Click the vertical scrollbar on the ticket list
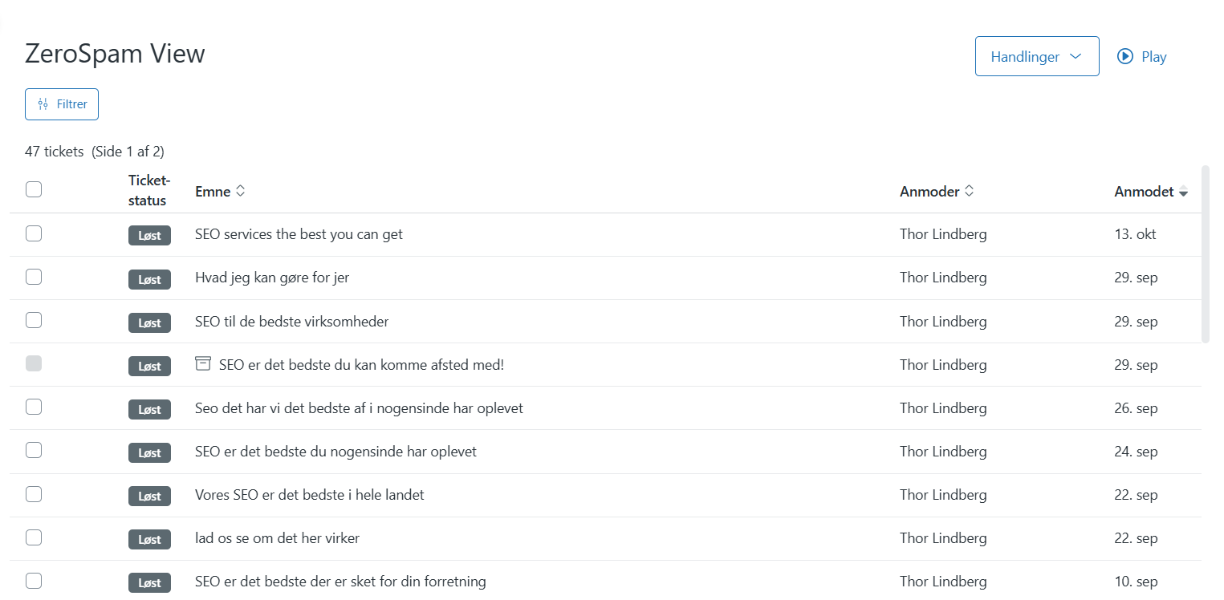The image size is (1224, 600). pyautogui.click(x=1205, y=253)
